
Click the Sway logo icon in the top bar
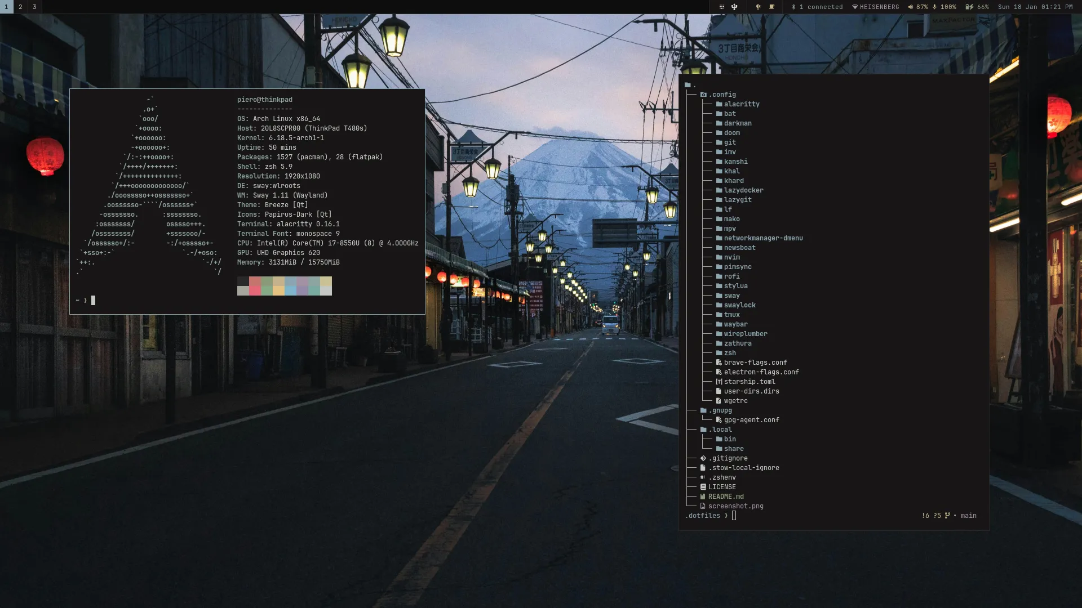coord(734,7)
